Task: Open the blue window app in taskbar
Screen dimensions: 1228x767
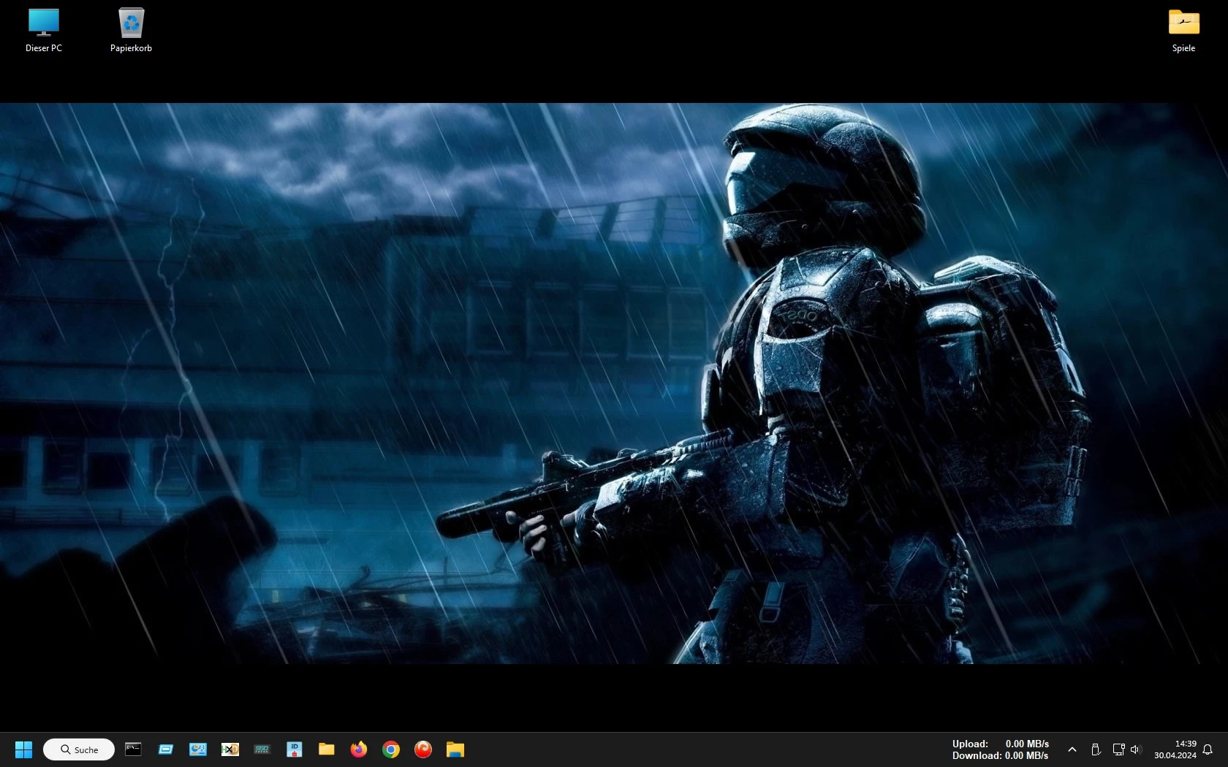Action: pyautogui.click(x=166, y=749)
